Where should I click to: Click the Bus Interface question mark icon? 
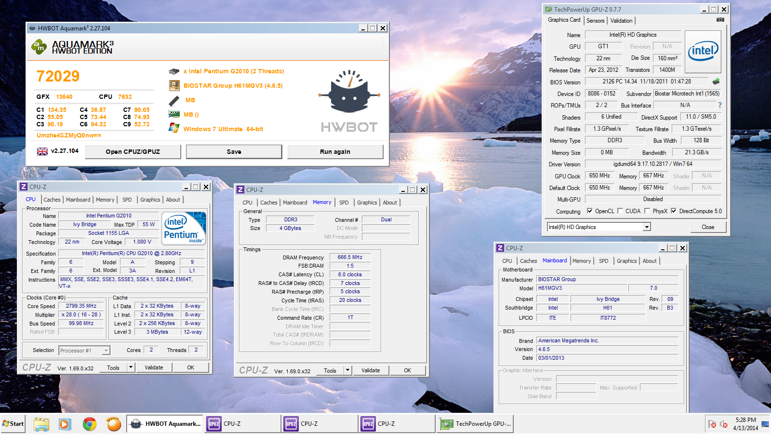coord(720,105)
